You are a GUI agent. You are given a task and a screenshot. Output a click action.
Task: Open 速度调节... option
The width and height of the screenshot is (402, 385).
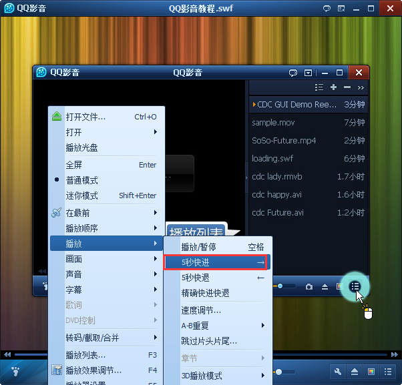(x=218, y=310)
